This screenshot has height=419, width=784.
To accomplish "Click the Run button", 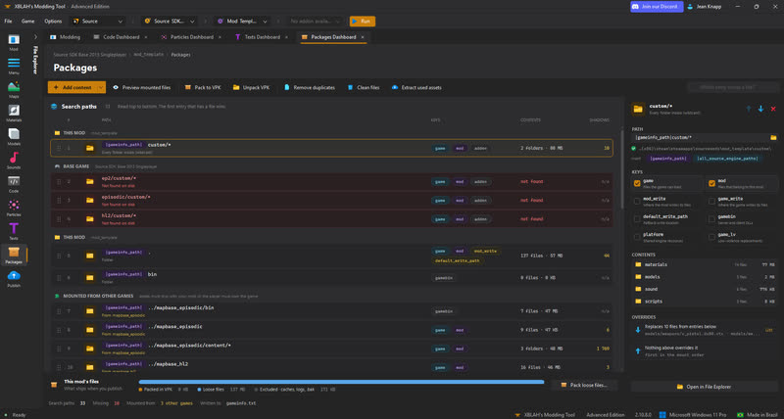I will [363, 21].
